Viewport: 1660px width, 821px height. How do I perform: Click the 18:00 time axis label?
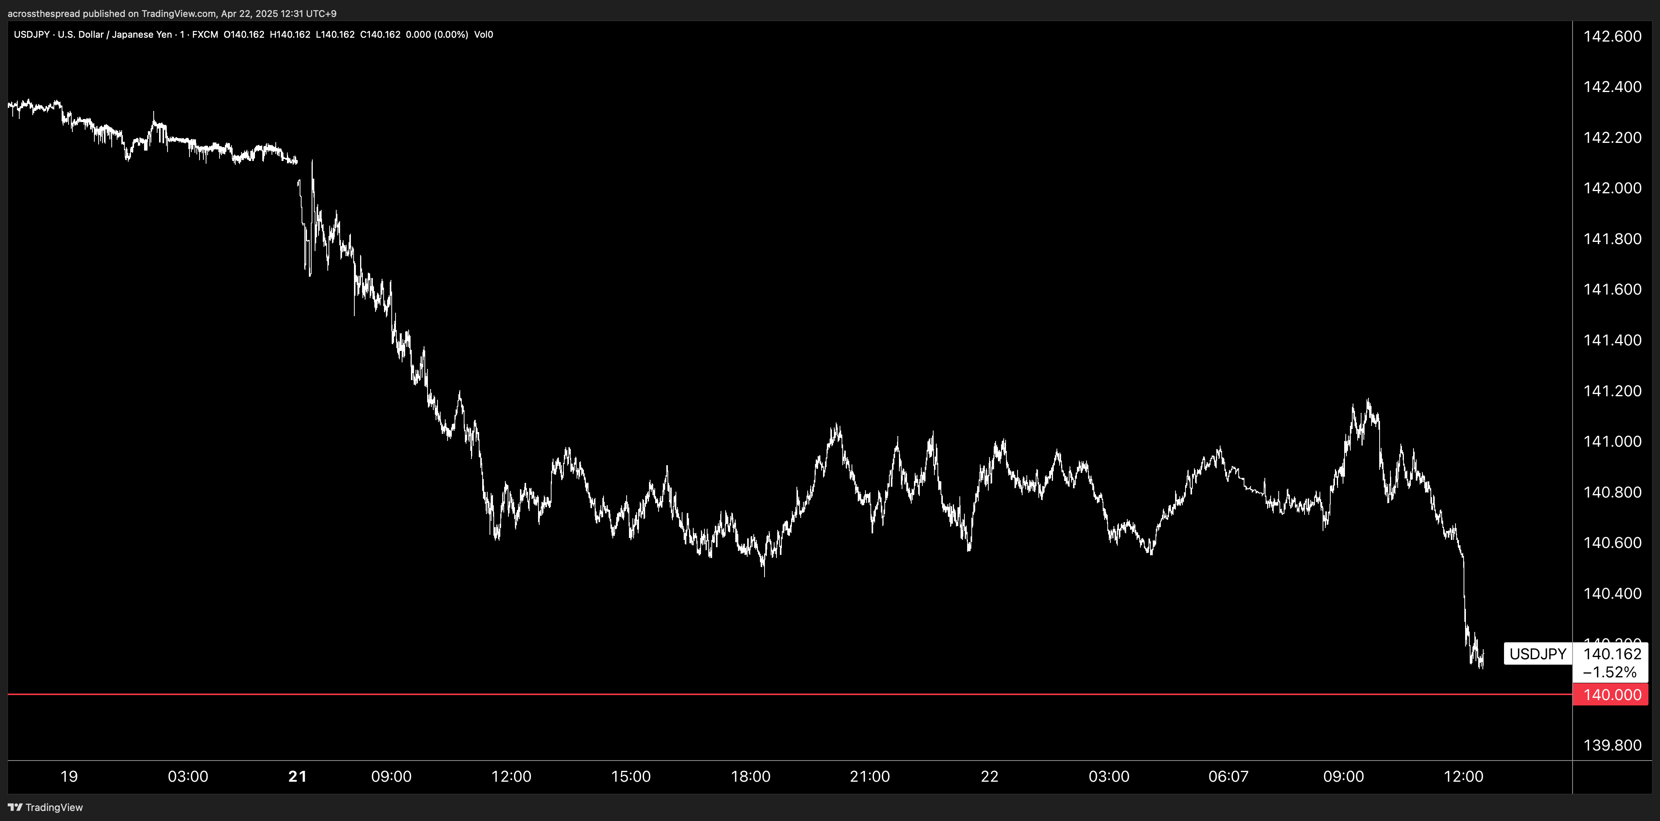point(750,777)
